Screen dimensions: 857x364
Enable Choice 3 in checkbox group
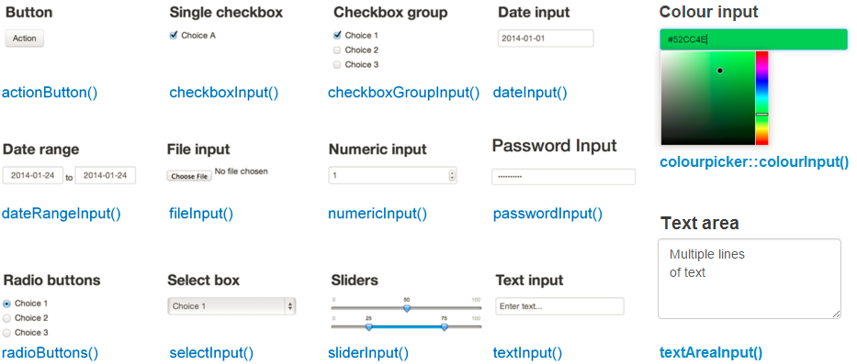(337, 65)
